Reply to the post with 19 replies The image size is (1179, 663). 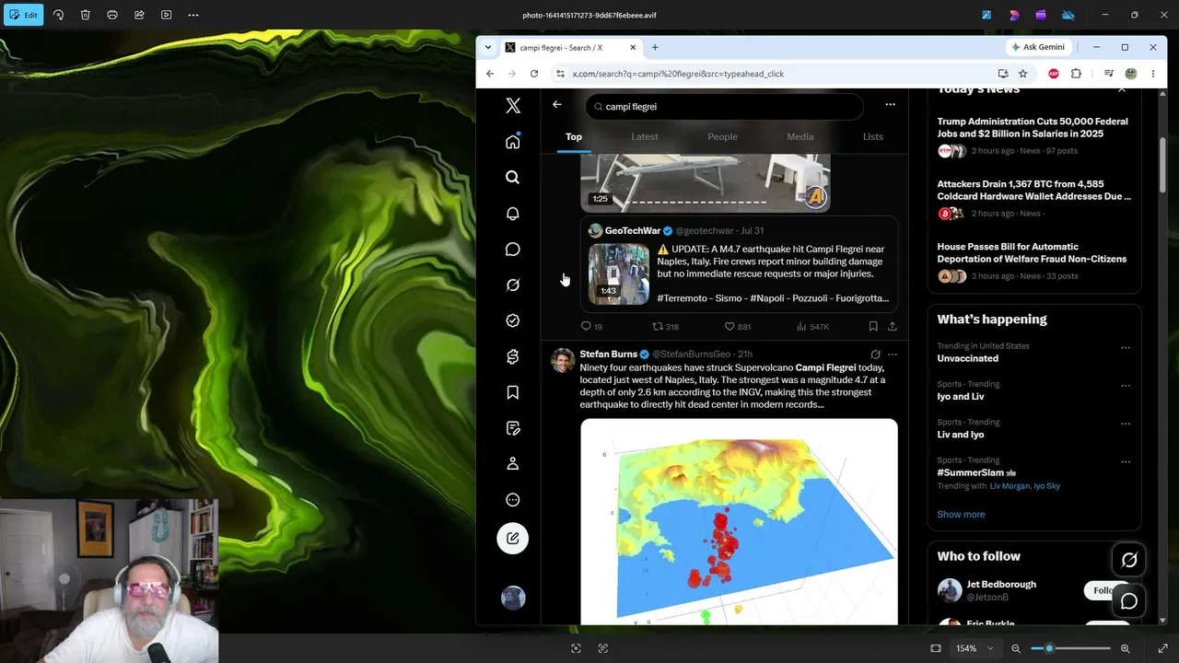[591, 326]
